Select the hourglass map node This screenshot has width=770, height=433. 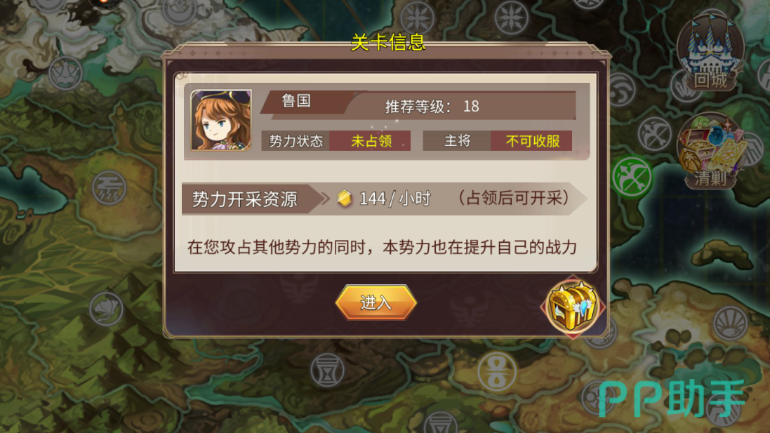(328, 370)
